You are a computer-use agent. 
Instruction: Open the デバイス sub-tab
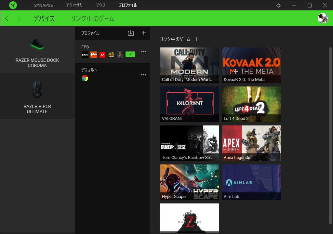[x=44, y=19]
